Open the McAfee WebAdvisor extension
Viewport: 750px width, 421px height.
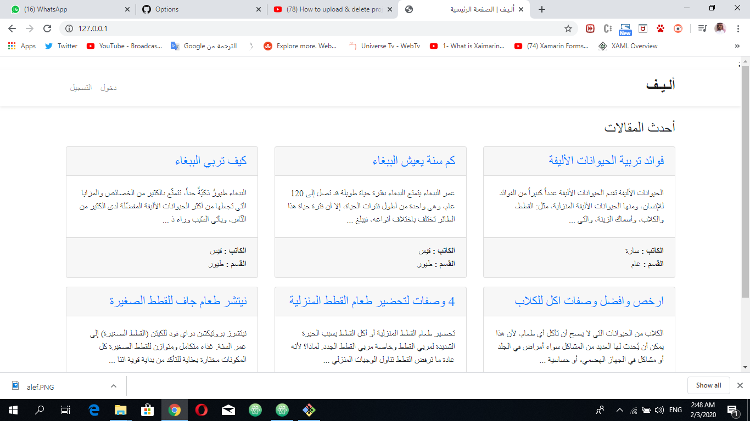coord(642,27)
